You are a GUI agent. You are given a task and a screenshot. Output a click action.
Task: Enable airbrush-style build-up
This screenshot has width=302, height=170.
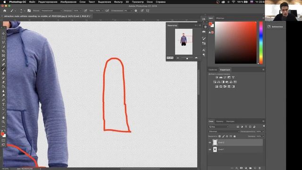[x=107, y=10]
